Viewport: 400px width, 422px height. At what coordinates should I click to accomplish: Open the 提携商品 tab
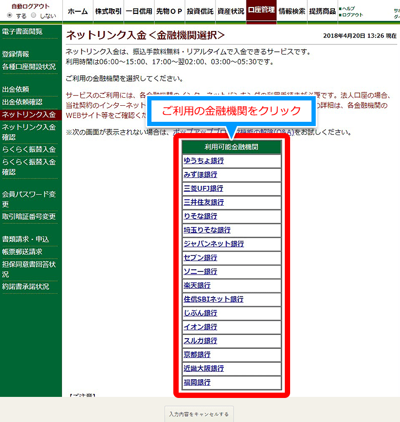point(322,11)
